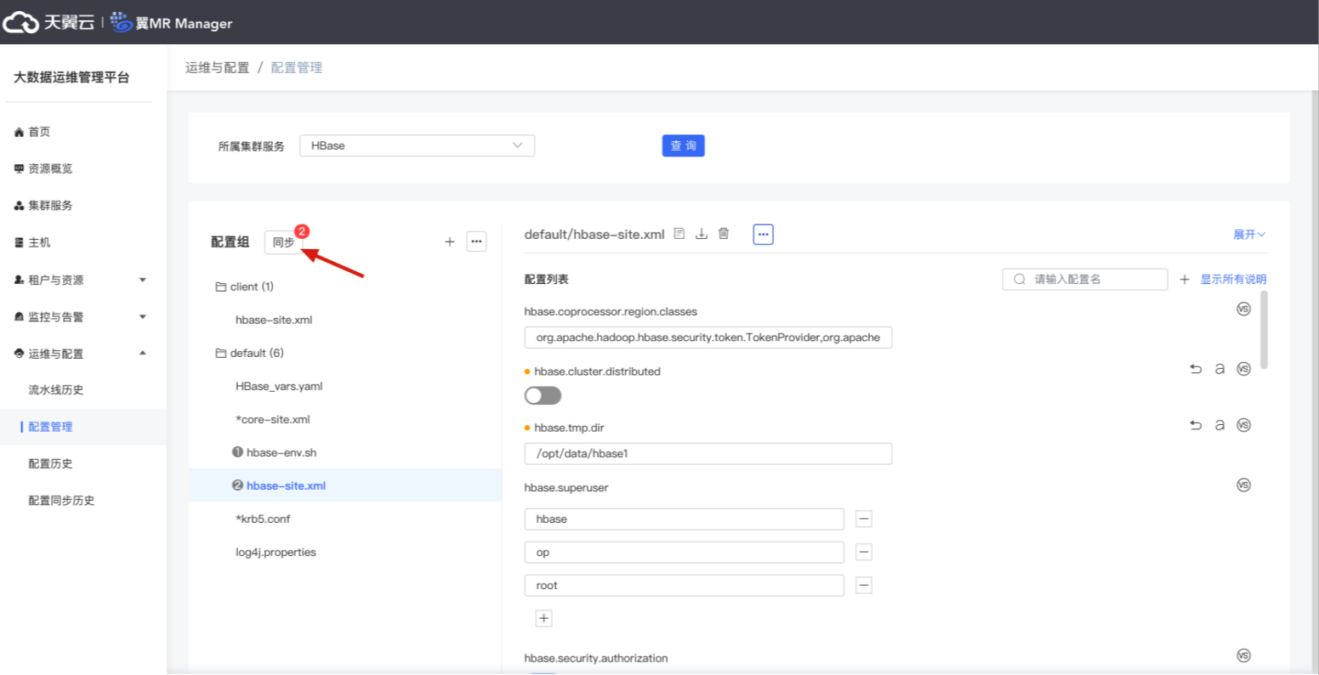This screenshot has width=1319, height=675.
Task: Select *krb5.conf config file
Action: [263, 519]
